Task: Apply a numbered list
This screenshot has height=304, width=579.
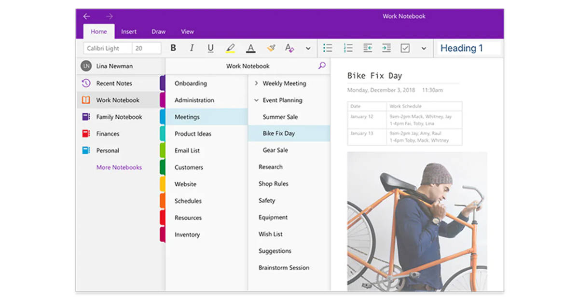Action: (348, 48)
